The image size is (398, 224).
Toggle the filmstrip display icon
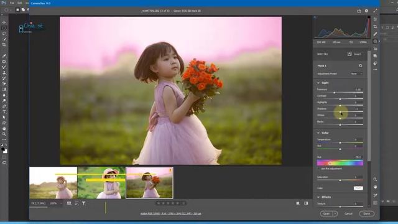tap(69, 203)
